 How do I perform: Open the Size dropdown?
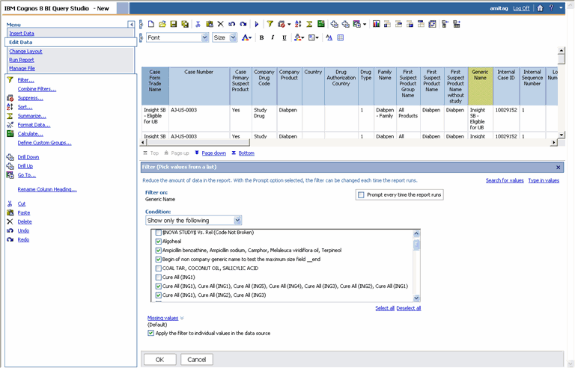(x=234, y=37)
